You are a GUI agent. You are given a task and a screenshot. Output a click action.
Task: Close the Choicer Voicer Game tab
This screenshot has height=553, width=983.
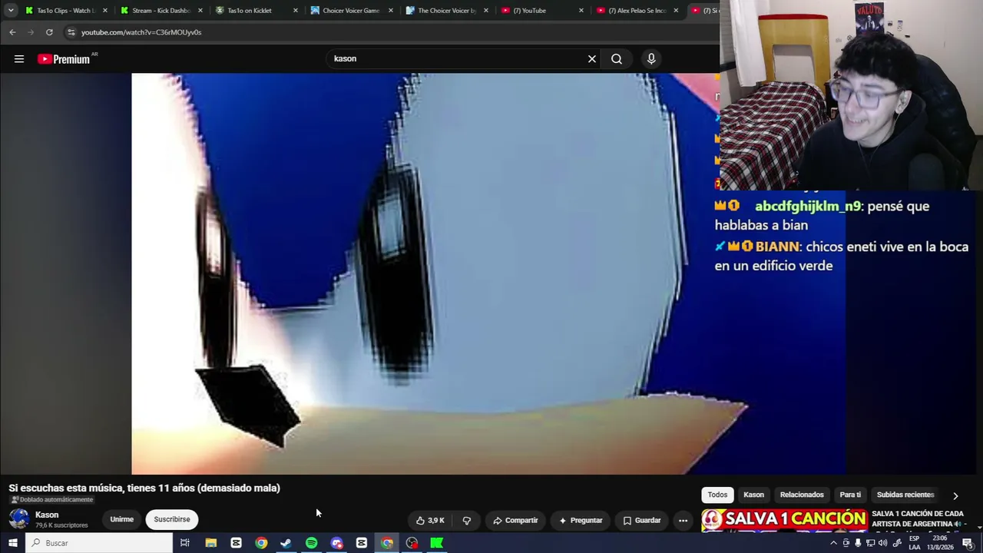[x=391, y=11]
